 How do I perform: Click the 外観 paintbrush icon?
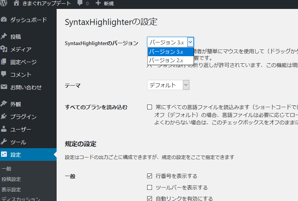coord(4,103)
